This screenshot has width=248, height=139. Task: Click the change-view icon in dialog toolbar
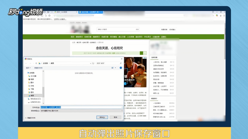113,68
